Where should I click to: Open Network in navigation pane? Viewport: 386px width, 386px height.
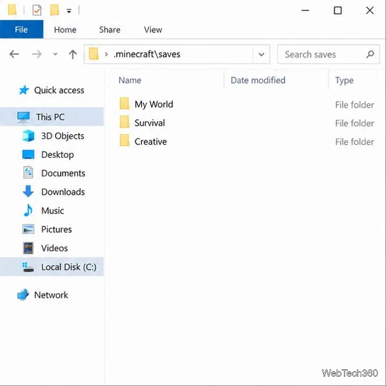click(51, 295)
